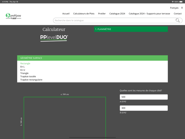Select Trapèze isocèle geometry
Viewport: 185px width, 139px height.
click(x=28, y=77)
